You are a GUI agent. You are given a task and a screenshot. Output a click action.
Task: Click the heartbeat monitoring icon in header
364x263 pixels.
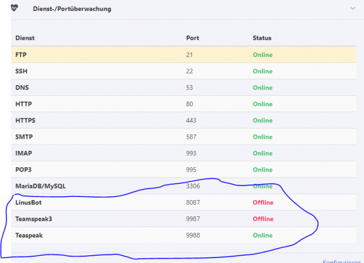14,8
